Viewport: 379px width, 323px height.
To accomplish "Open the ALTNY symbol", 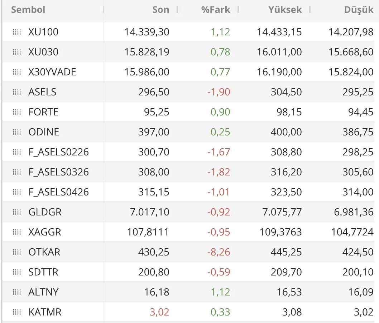I will tap(43, 292).
